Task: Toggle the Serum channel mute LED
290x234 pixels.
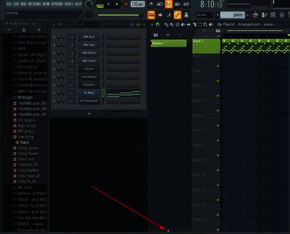Action: [54, 69]
